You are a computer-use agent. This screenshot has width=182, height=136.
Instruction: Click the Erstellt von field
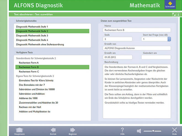click(x=137, y=48)
